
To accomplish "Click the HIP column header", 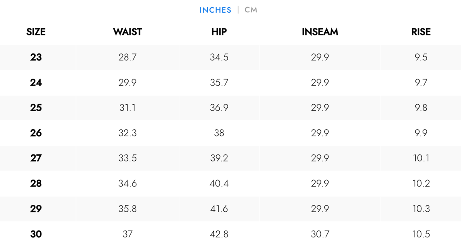I will (219, 32).
